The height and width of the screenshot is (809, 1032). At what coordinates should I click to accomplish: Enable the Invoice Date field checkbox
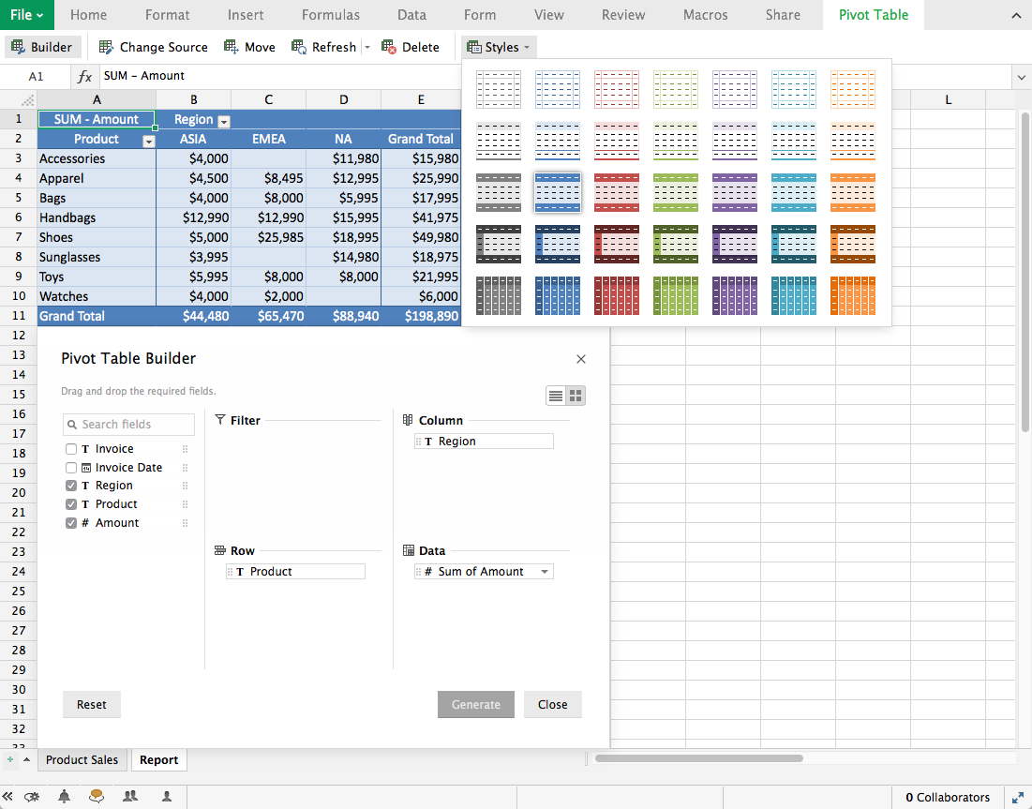tap(71, 468)
